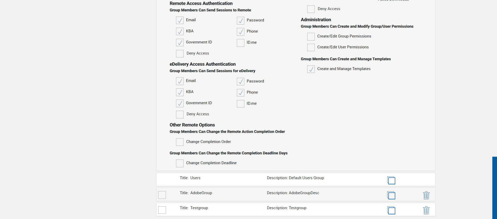This screenshot has height=219, width=497.
Task: Click 'Group Members Can Send Sessions for eDelivery'
Action: [x=213, y=71]
